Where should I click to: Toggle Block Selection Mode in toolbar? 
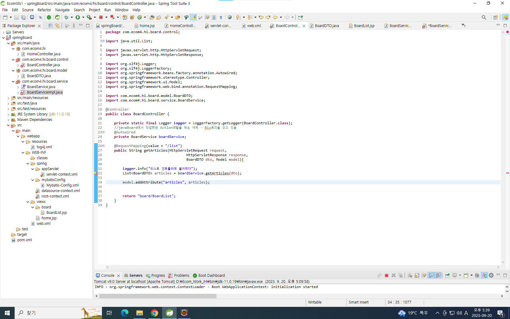[214, 17]
